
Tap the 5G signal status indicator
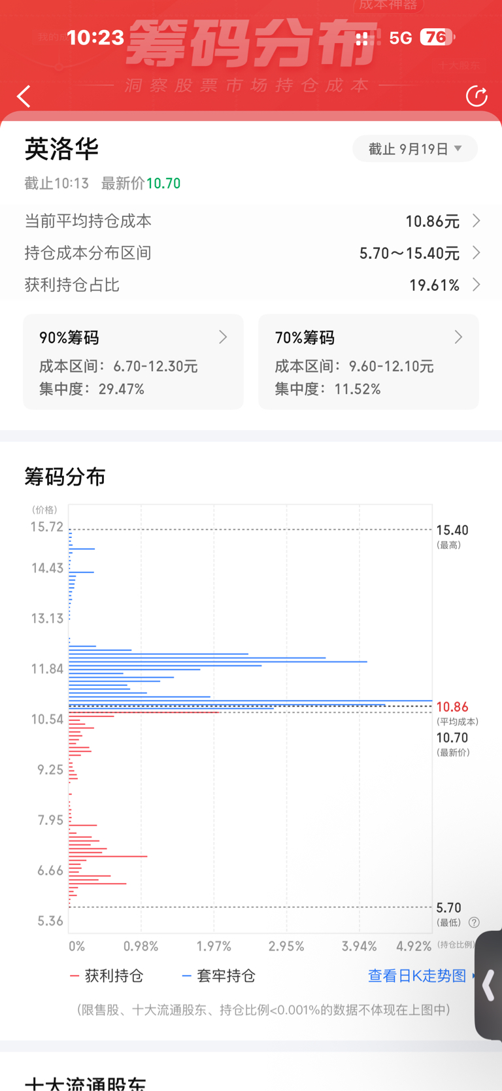pyautogui.click(x=400, y=38)
